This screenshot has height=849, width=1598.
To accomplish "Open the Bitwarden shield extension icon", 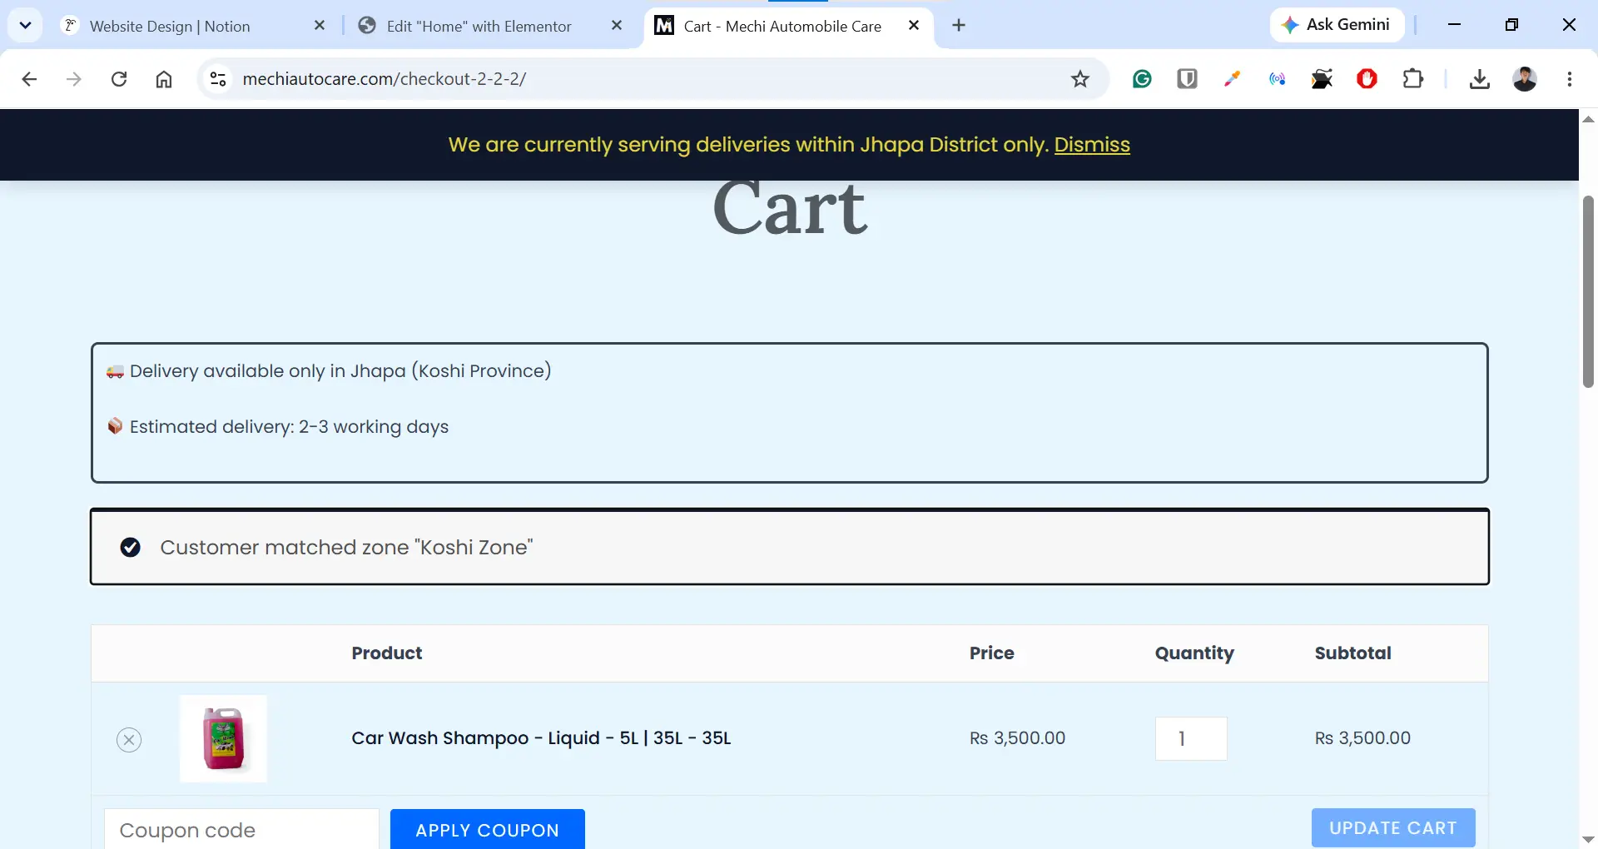I will click(x=1187, y=79).
